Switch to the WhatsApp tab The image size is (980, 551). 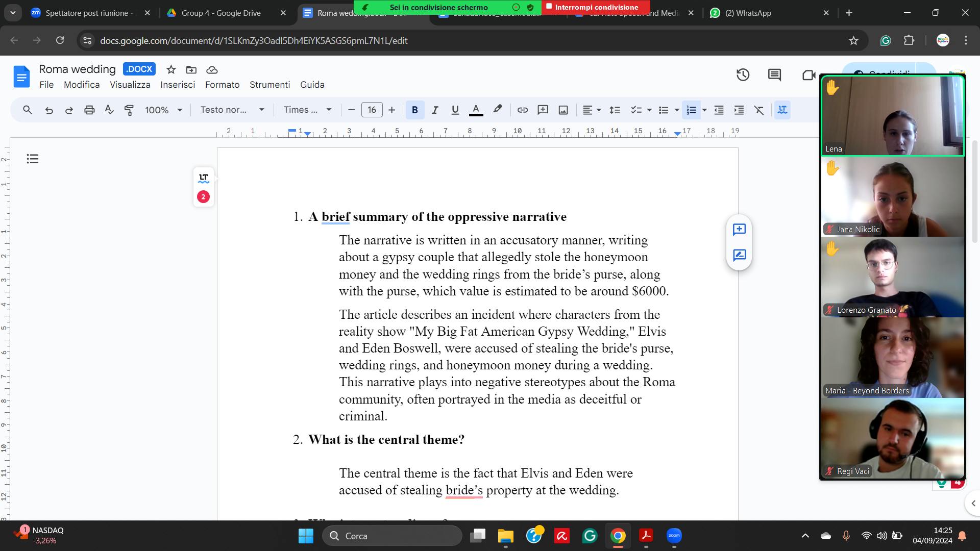[x=770, y=13]
